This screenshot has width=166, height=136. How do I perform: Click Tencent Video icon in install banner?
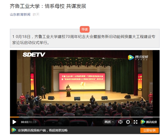(14, 130)
